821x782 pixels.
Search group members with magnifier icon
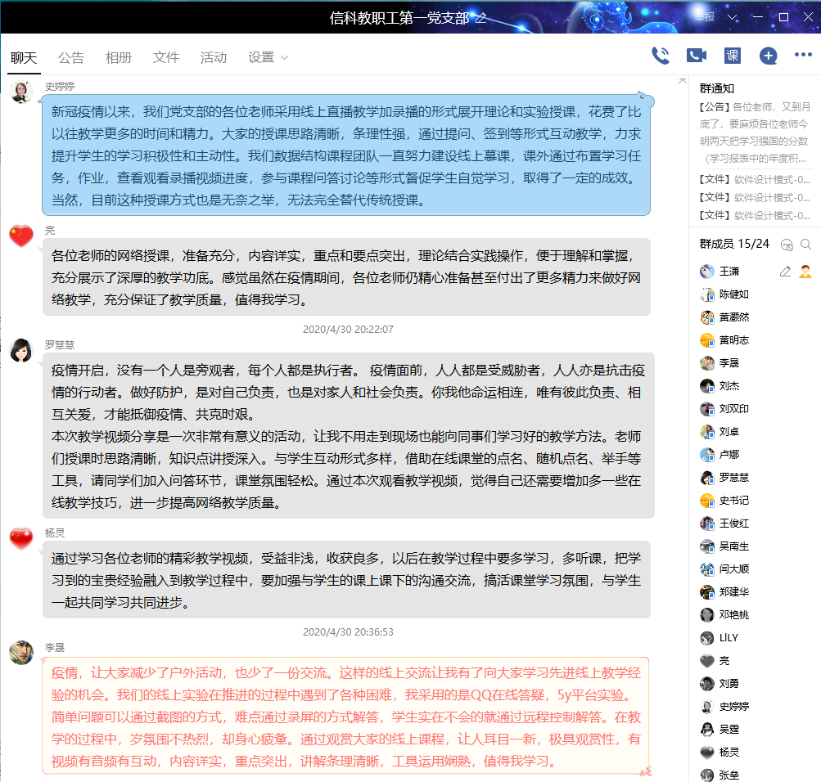tap(806, 244)
